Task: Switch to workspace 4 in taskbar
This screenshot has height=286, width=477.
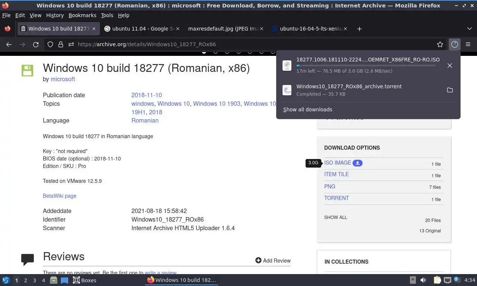Action: 43,280
